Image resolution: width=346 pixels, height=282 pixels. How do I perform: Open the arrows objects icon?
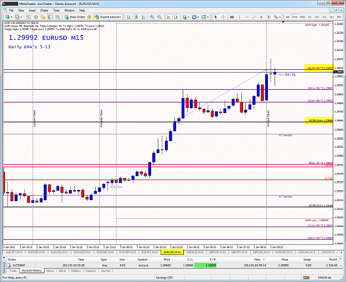coord(276,17)
